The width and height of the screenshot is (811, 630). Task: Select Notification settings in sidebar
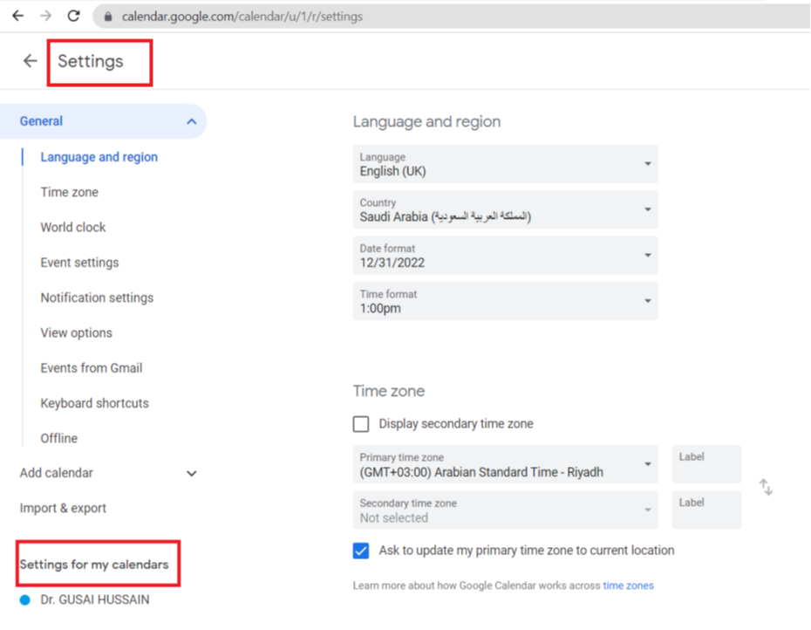97,298
